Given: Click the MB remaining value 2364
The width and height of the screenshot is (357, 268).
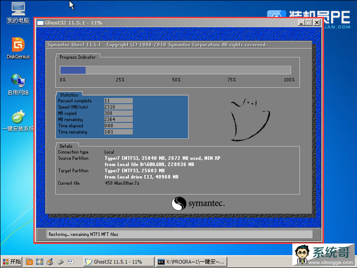Looking at the screenshot, I should coord(119,119).
